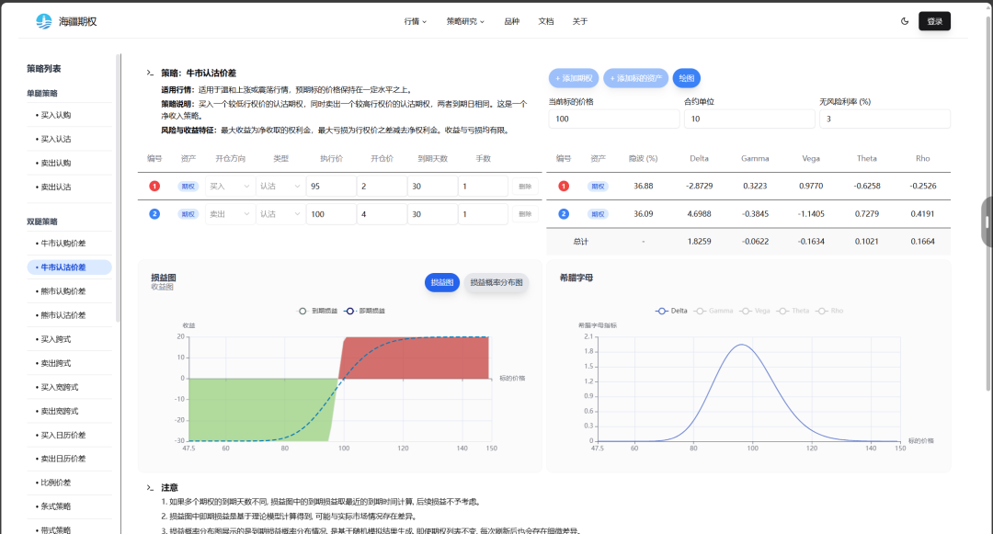Screen dimensions: 993x534
Task: Switch to 损益概率分布图 tab
Action: 496,283
